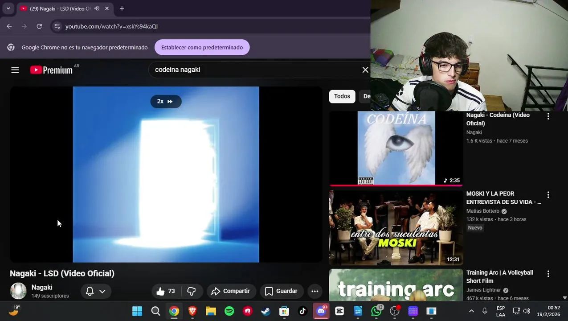Clear the search box with the X icon
This screenshot has height=321, width=568.
pyautogui.click(x=365, y=70)
